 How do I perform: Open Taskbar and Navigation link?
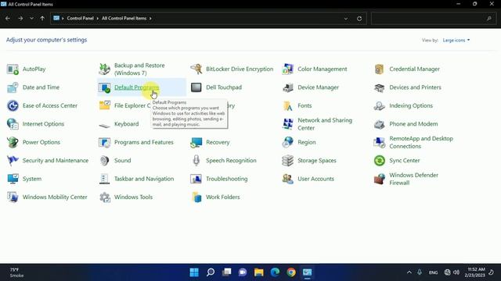pyautogui.click(x=144, y=179)
